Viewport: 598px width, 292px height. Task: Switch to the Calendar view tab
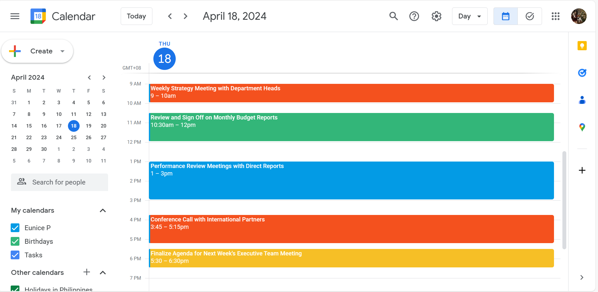(505, 16)
